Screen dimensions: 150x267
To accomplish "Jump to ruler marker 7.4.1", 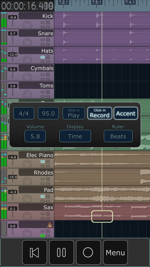I will pyautogui.click(x=130, y=3).
